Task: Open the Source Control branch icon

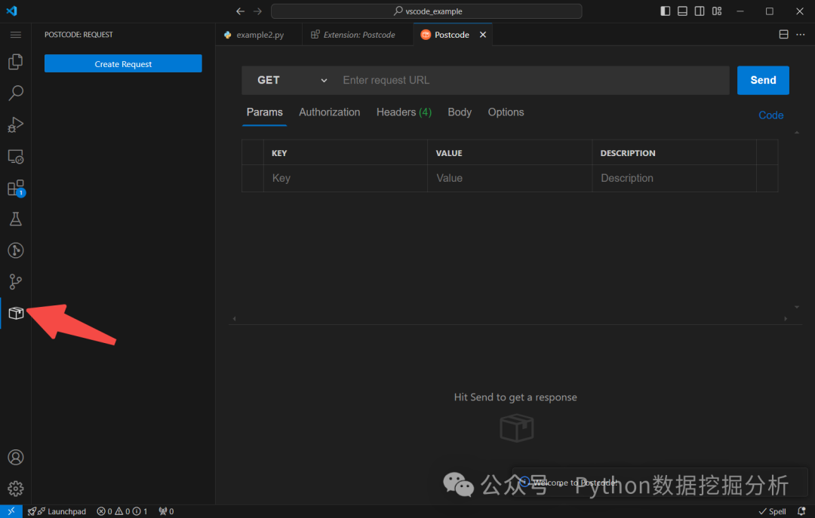Action: point(16,281)
